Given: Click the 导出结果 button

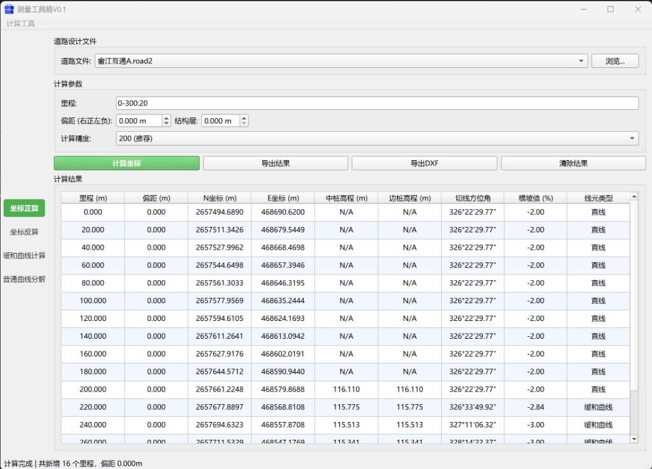Looking at the screenshot, I should click(275, 163).
